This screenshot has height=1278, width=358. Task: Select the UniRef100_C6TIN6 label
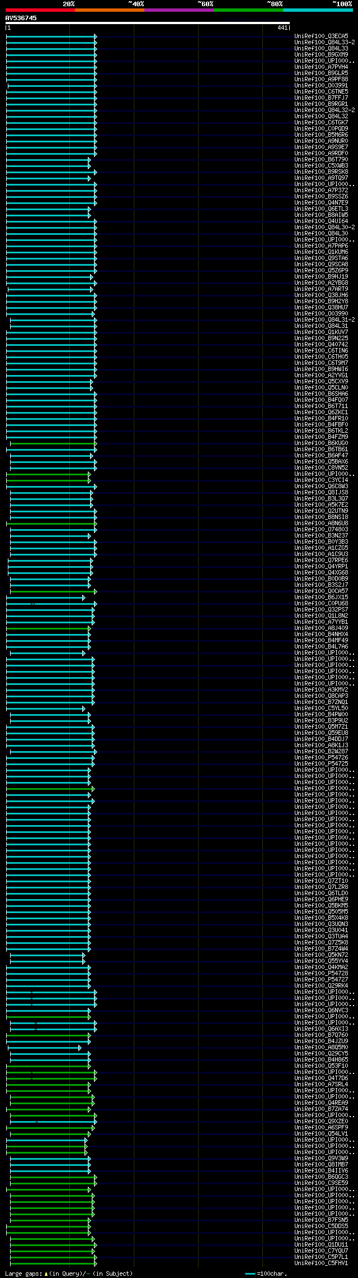click(x=321, y=350)
